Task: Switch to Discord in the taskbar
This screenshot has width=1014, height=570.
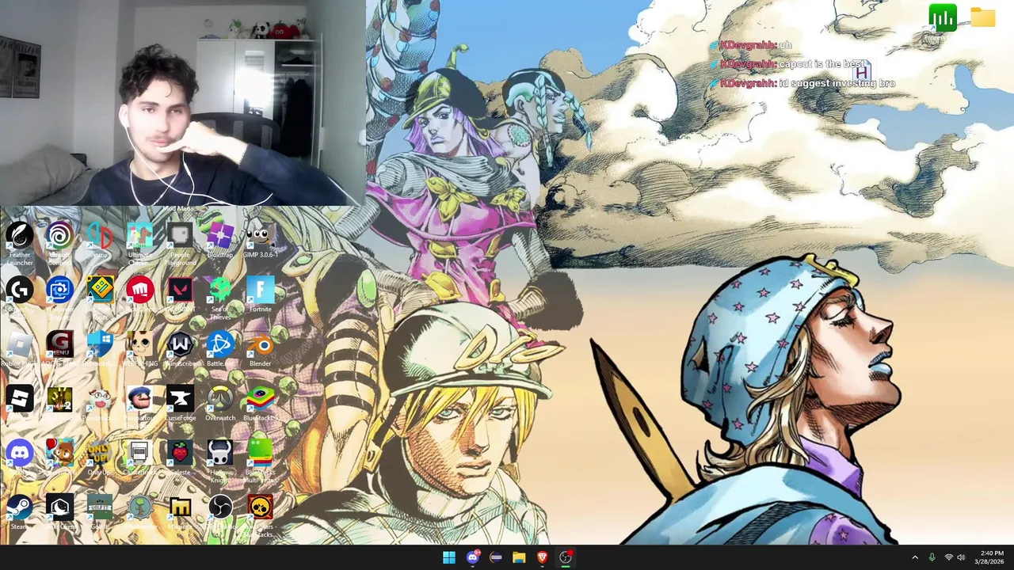Action: [473, 557]
